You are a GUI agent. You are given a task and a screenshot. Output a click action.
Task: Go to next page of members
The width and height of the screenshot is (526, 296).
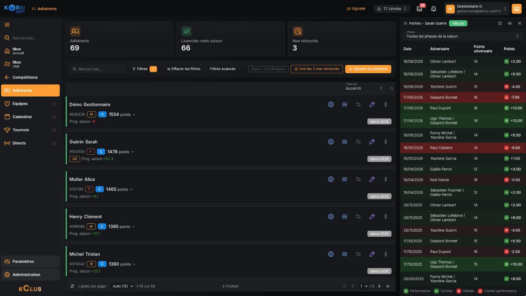click(x=379, y=286)
